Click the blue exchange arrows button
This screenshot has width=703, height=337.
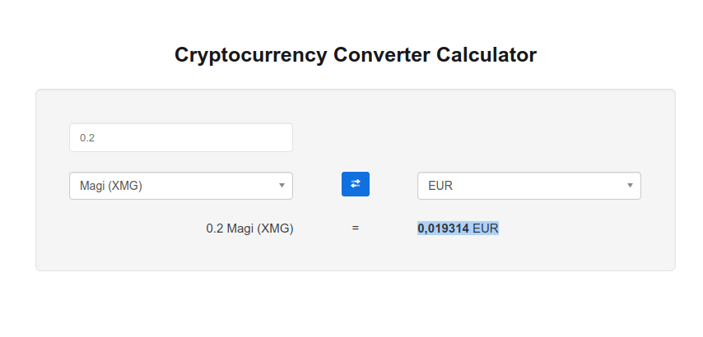click(x=356, y=184)
